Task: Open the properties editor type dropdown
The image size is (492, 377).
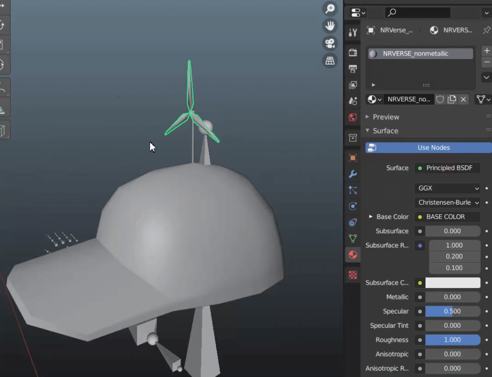Action: 358,13
